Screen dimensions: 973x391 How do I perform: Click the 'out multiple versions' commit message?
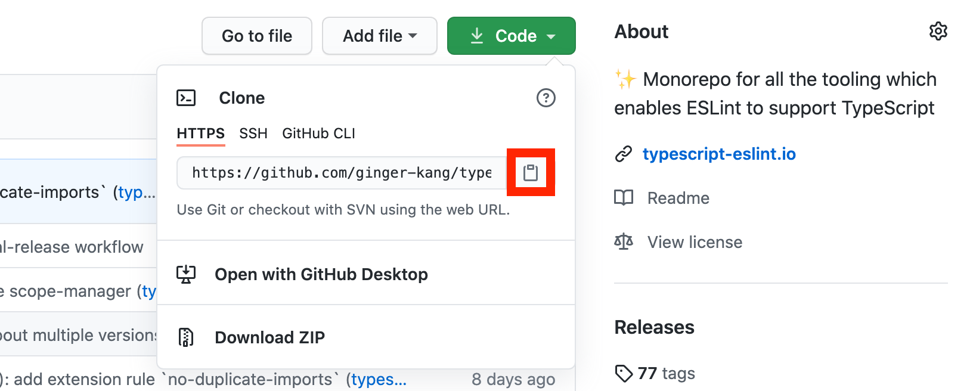point(78,335)
